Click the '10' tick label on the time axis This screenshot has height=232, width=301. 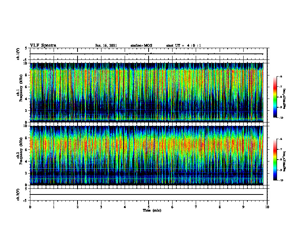coord(267,207)
